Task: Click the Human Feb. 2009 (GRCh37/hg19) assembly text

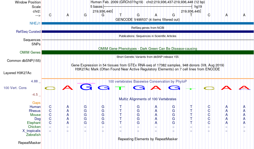Action: [117, 2]
